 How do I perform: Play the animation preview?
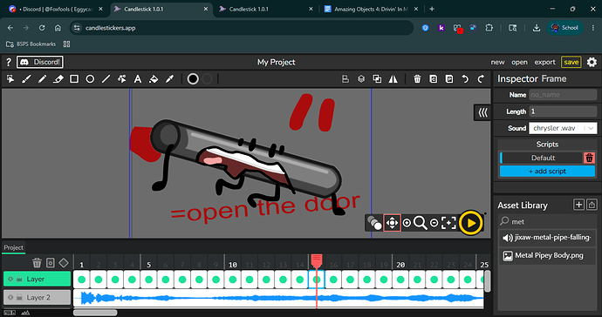coord(471,223)
